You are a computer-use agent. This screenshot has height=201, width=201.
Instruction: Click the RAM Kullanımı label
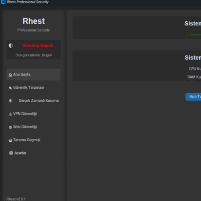coord(194,77)
